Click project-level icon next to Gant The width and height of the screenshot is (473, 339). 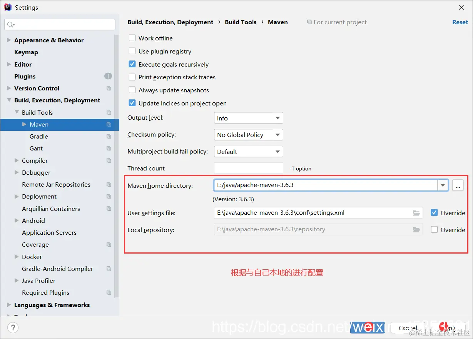[x=109, y=149]
